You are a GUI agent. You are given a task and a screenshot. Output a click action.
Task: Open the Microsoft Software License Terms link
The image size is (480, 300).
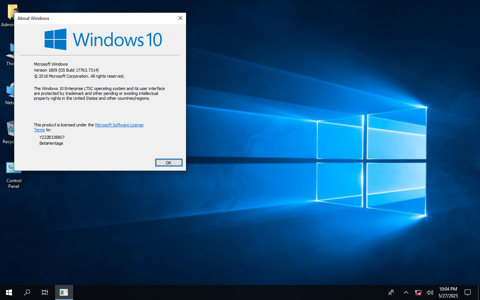coord(119,125)
